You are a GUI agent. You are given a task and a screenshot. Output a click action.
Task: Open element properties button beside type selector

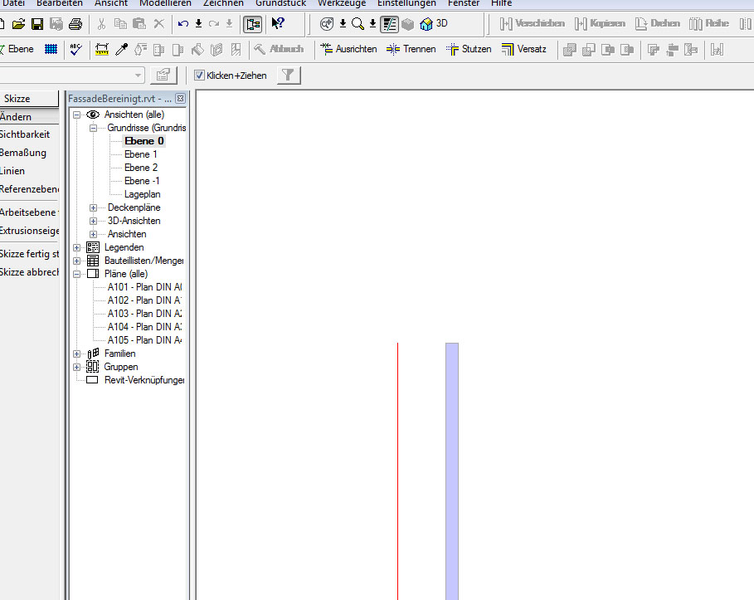pyautogui.click(x=163, y=75)
